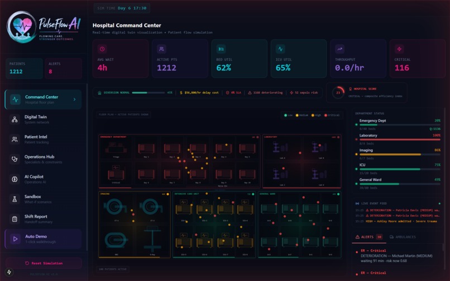Open the Shift Report handoff summary
450x281 pixels.
coord(44,219)
